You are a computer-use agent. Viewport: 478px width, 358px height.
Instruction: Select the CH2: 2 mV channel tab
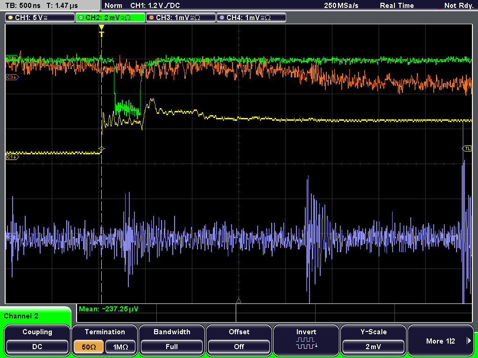click(110, 17)
